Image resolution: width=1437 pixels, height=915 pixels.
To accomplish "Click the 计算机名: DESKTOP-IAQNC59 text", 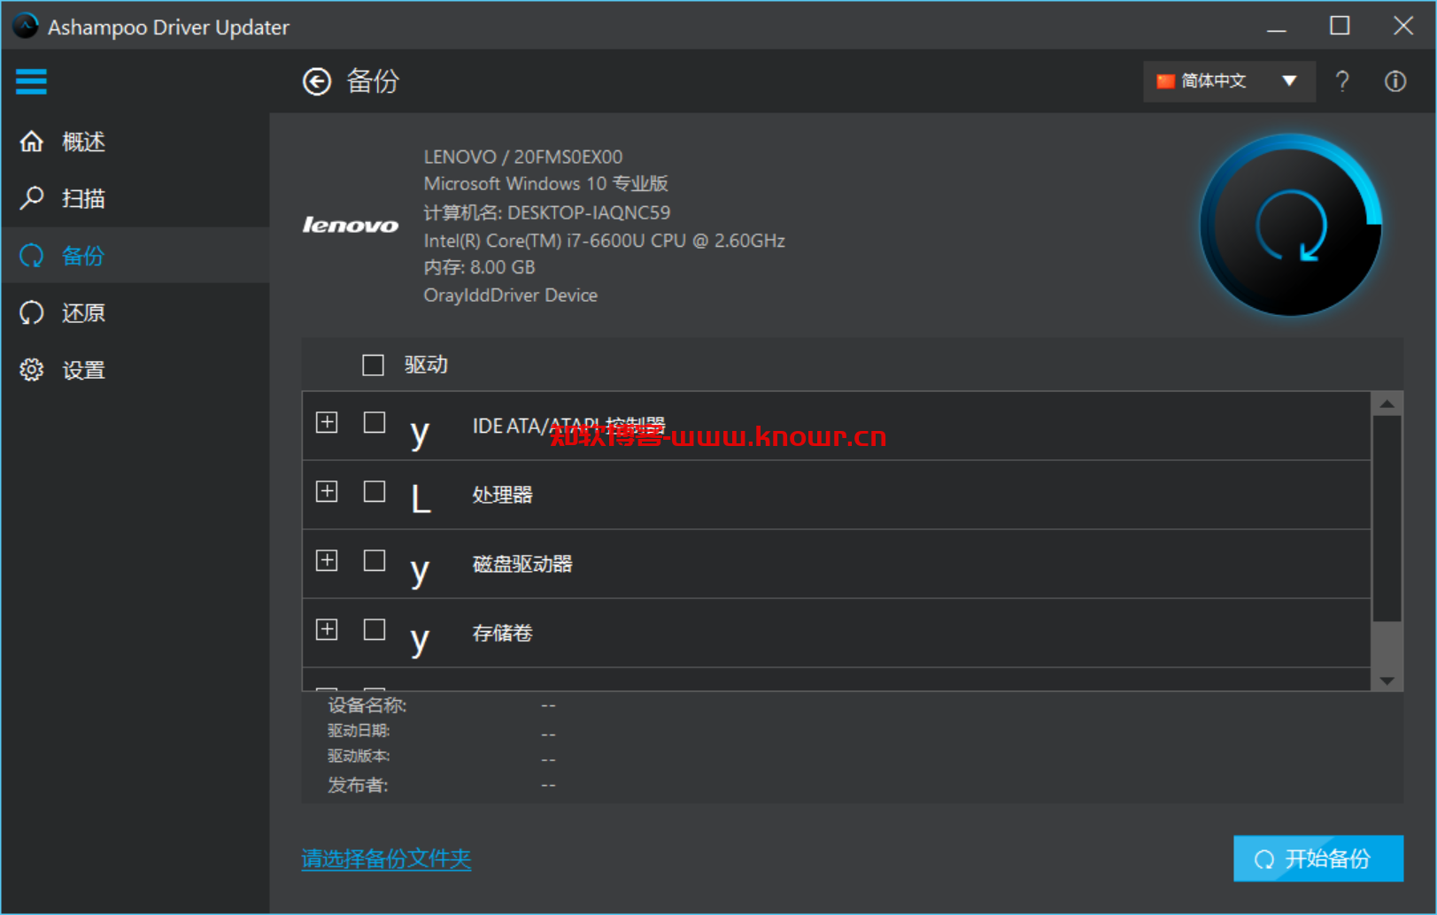I will pyautogui.click(x=547, y=212).
